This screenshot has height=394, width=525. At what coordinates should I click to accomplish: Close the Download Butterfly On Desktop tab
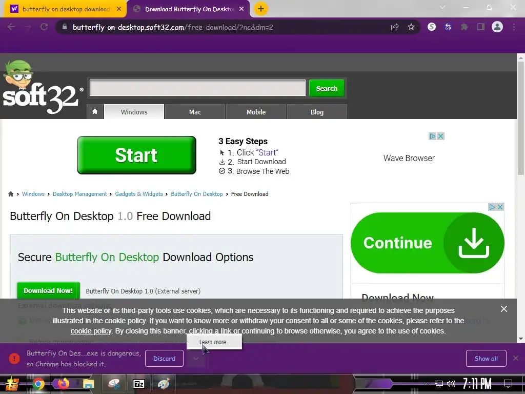pos(241,9)
